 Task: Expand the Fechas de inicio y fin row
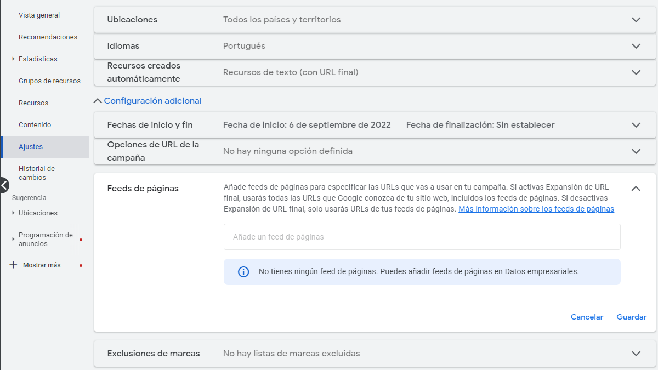pyautogui.click(x=636, y=124)
